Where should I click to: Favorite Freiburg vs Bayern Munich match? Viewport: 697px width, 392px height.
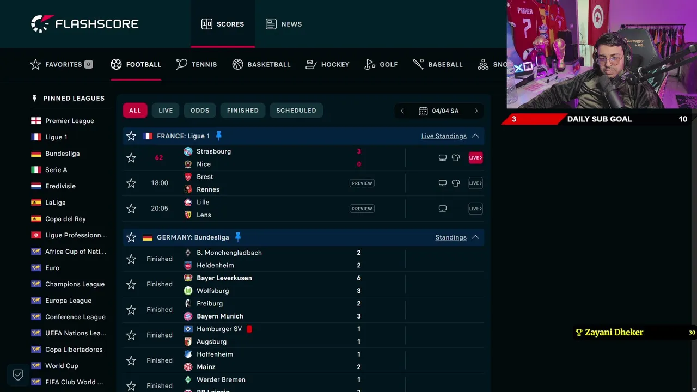click(131, 310)
